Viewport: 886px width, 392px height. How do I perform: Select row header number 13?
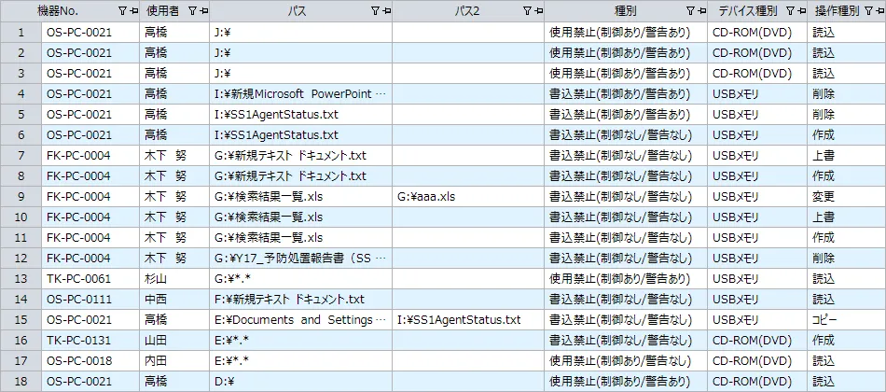point(21,279)
